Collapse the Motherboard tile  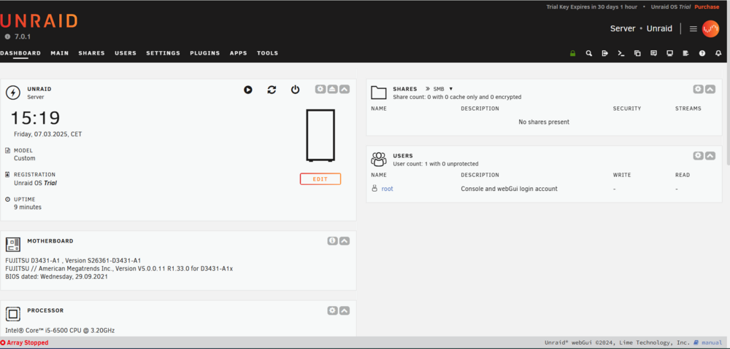coord(345,240)
